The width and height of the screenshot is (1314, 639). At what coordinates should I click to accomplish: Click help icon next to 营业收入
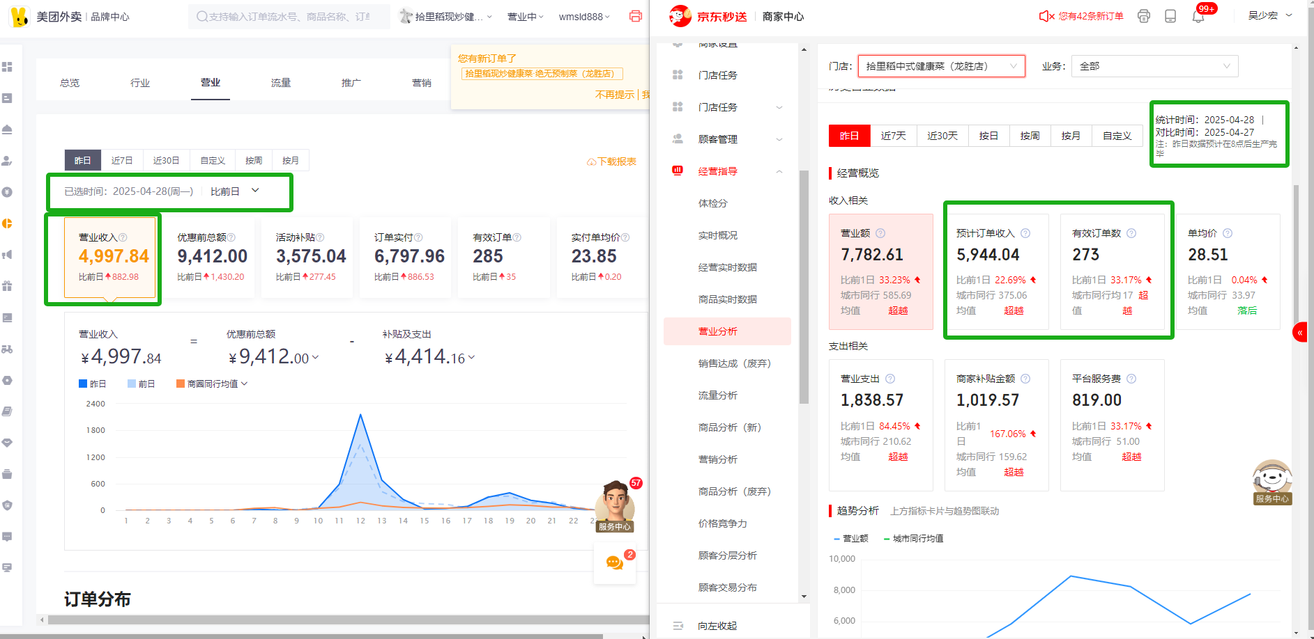tap(123, 237)
